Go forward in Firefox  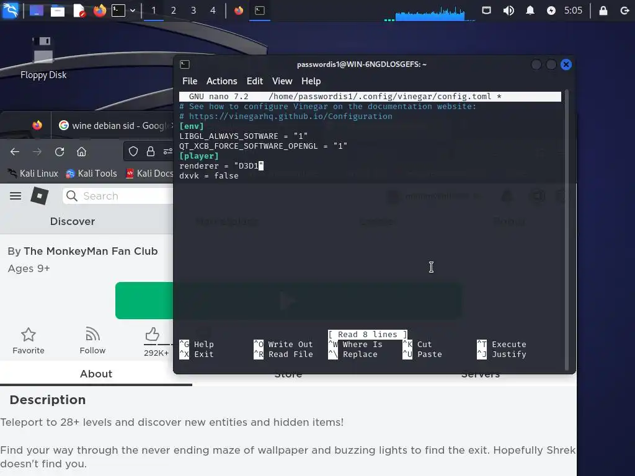(37, 152)
